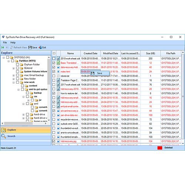The width and height of the screenshot is (185, 185).
Task: Click the Exit toolbar icon
Action: point(40,47)
